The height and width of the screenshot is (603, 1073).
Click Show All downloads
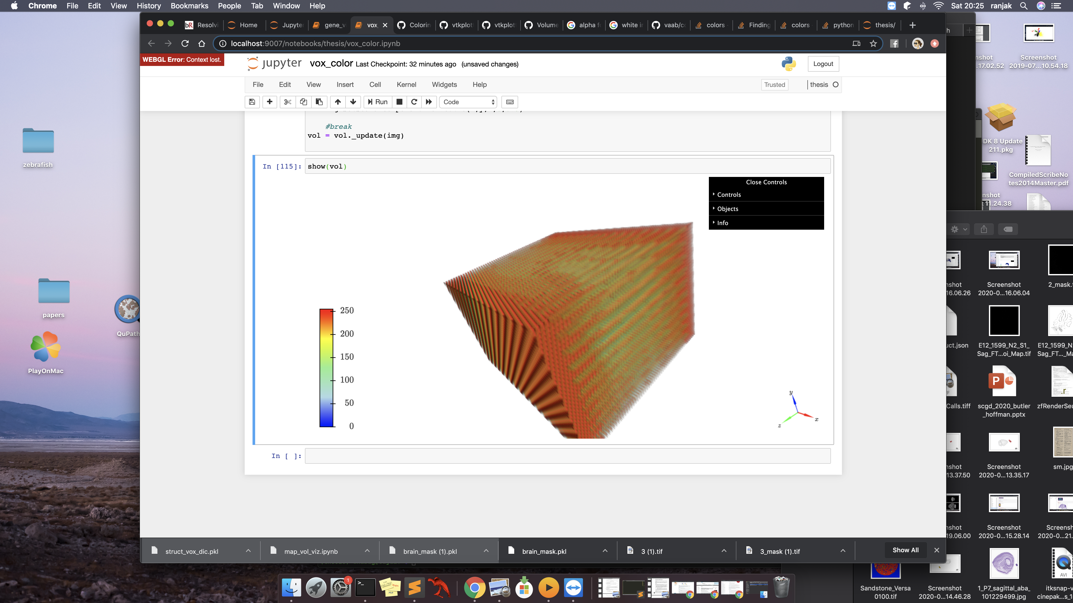(x=906, y=550)
